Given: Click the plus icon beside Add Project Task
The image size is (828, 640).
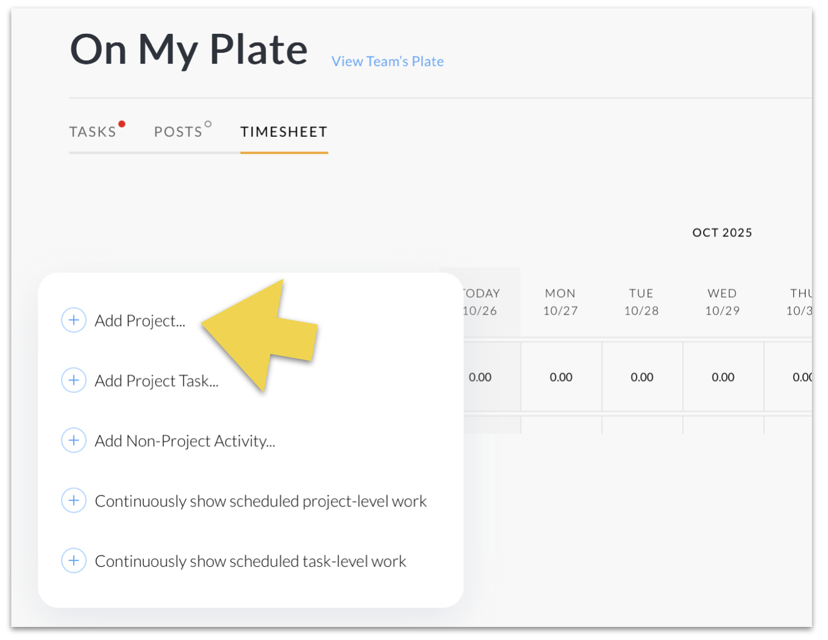Looking at the screenshot, I should (74, 380).
